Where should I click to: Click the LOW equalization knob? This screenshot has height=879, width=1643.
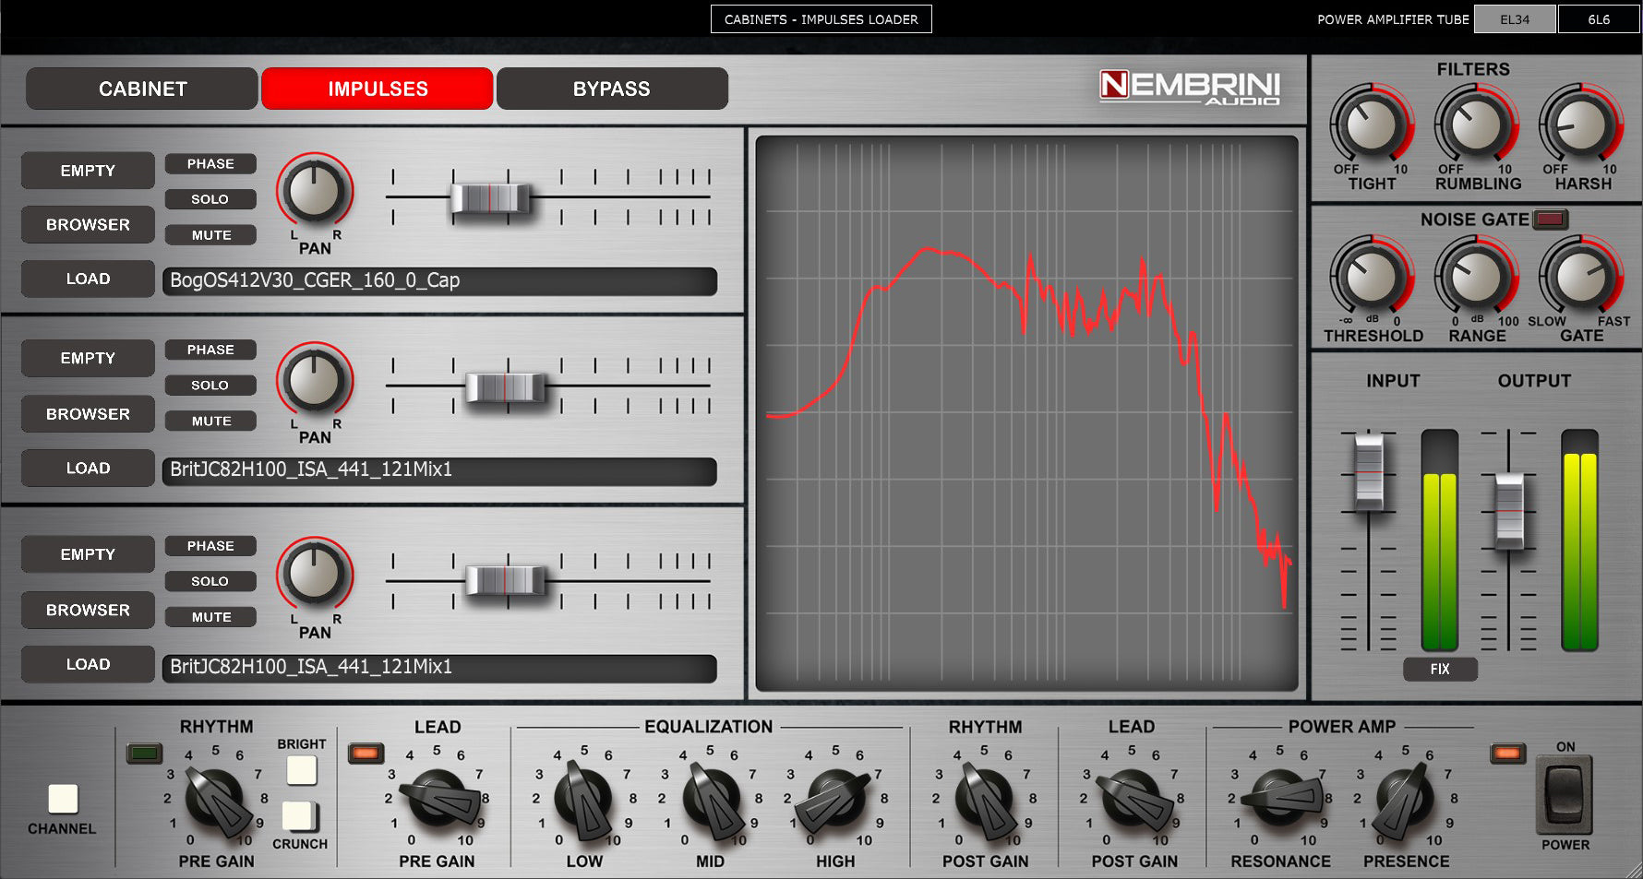[x=583, y=800]
